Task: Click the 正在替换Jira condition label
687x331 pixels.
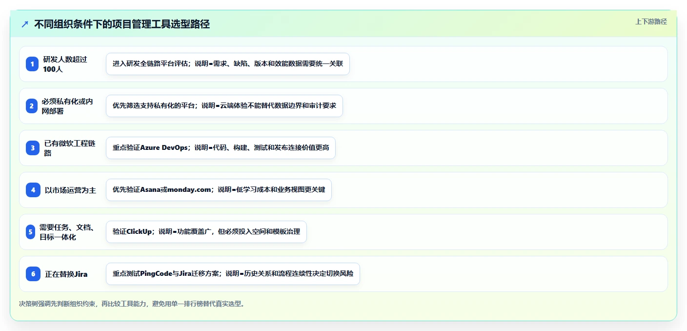Action: (66, 274)
